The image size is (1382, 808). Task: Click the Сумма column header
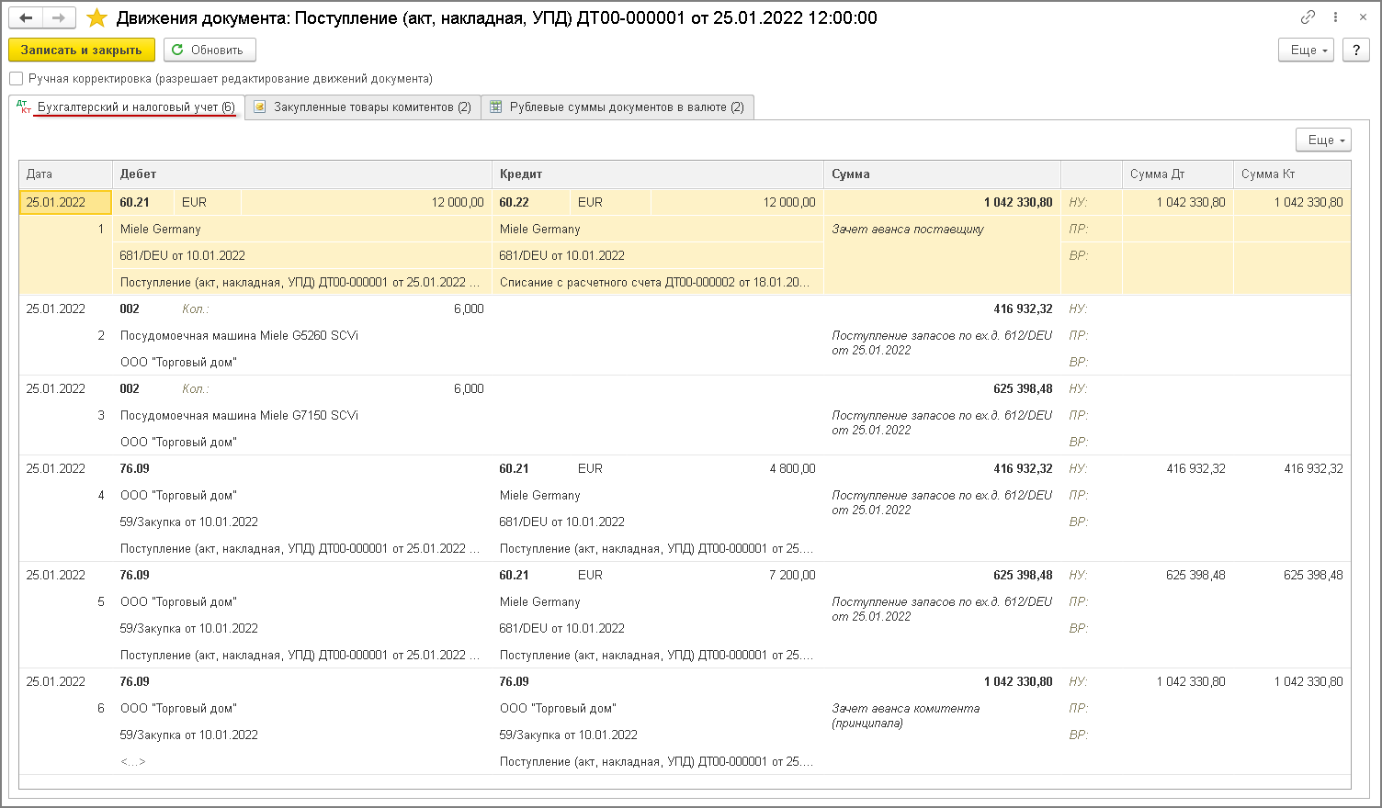click(942, 174)
